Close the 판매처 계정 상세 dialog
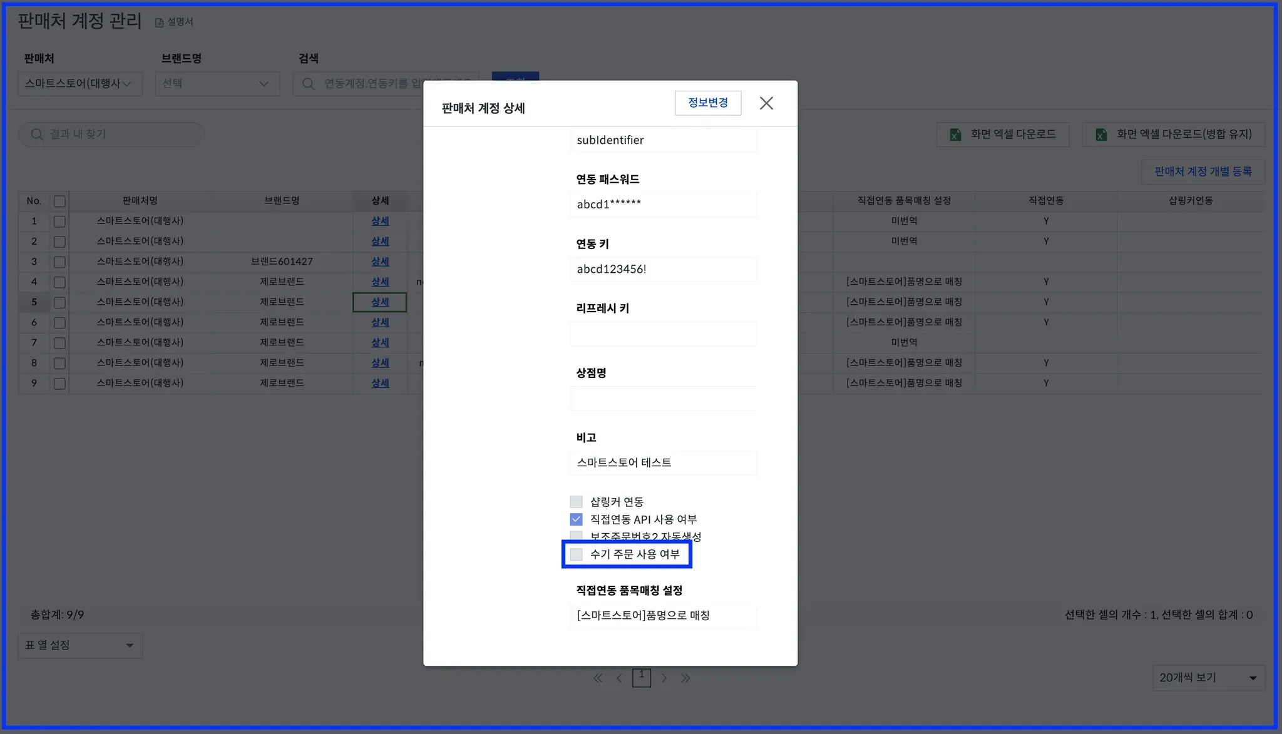 click(766, 103)
